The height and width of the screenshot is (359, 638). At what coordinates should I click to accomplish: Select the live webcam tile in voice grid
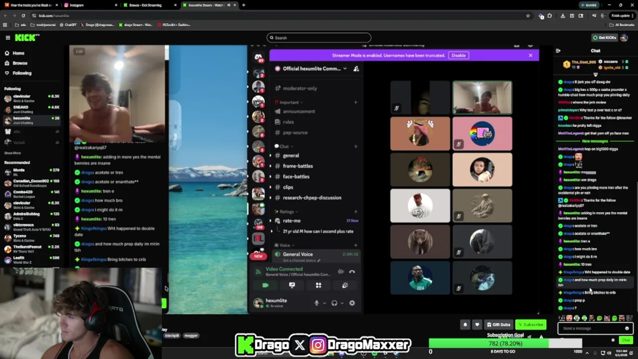[482, 98]
